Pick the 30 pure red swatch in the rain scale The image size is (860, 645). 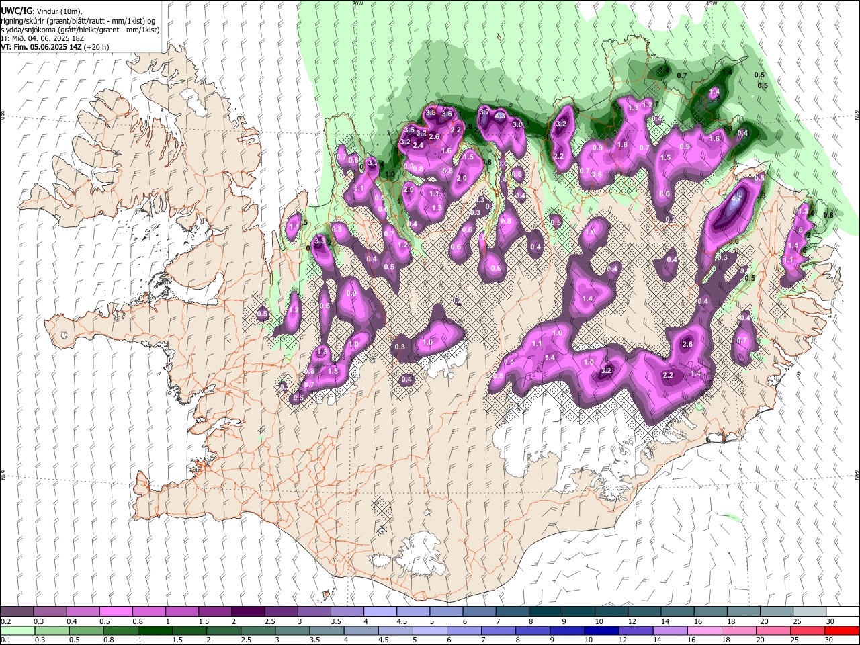tap(842, 631)
